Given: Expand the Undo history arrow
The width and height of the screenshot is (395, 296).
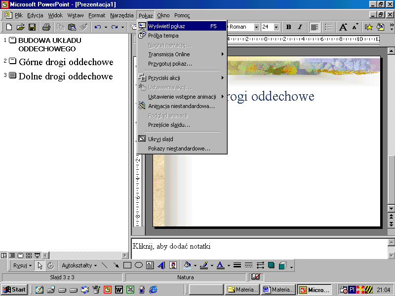Looking at the screenshot, I should click(x=106, y=27).
